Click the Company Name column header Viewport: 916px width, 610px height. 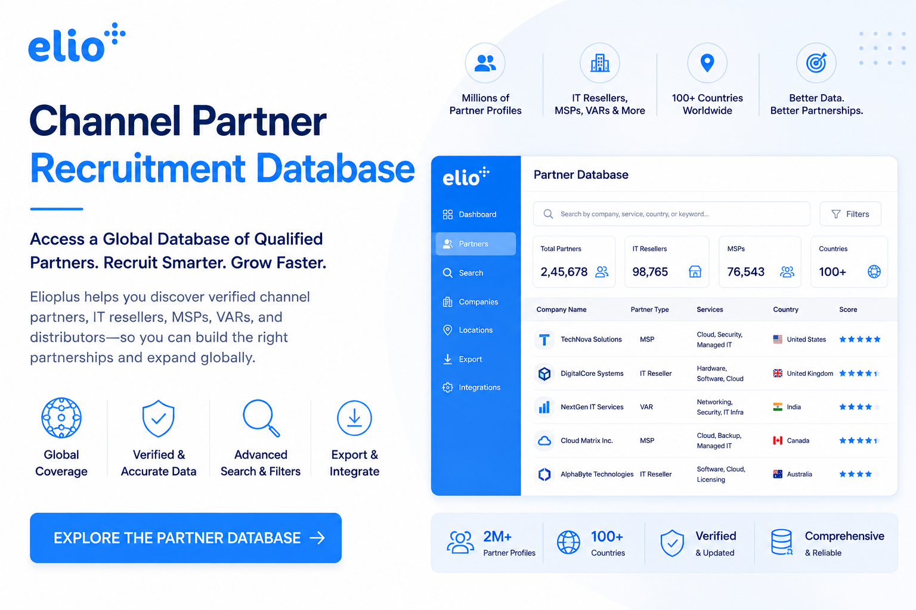[x=561, y=310]
